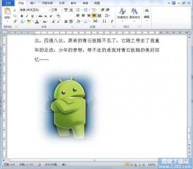Toggle Strikethrough formatting
The image size is (193, 169).
pos(41,16)
